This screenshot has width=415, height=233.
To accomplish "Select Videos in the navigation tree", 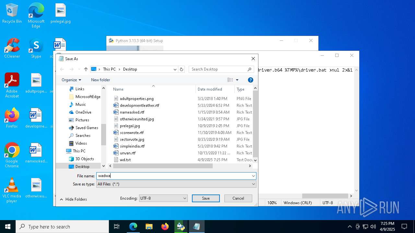I will [81, 143].
